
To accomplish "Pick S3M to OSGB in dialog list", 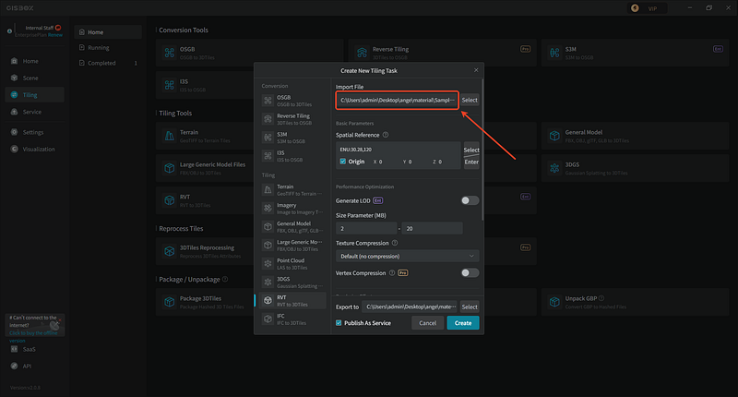I will click(x=292, y=138).
